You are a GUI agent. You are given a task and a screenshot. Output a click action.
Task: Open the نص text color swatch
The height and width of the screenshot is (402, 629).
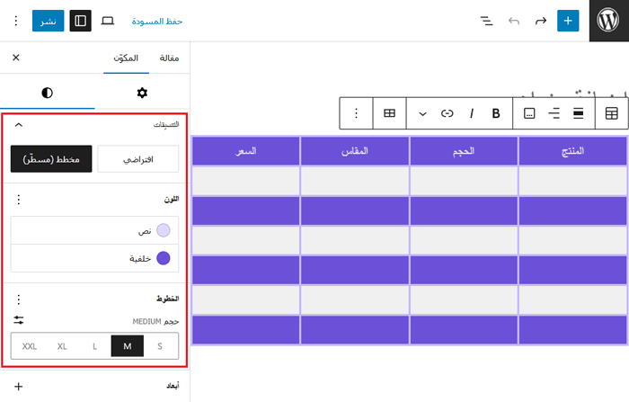tap(94, 230)
